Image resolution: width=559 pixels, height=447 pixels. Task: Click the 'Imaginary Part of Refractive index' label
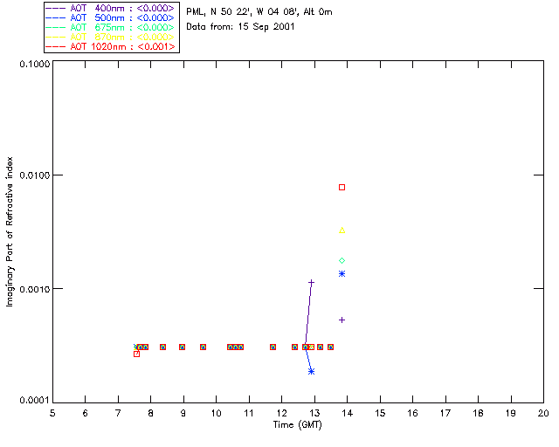click(x=10, y=231)
